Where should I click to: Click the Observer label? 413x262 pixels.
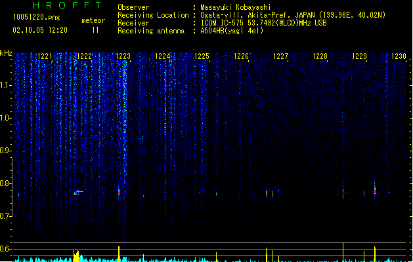(x=133, y=7)
